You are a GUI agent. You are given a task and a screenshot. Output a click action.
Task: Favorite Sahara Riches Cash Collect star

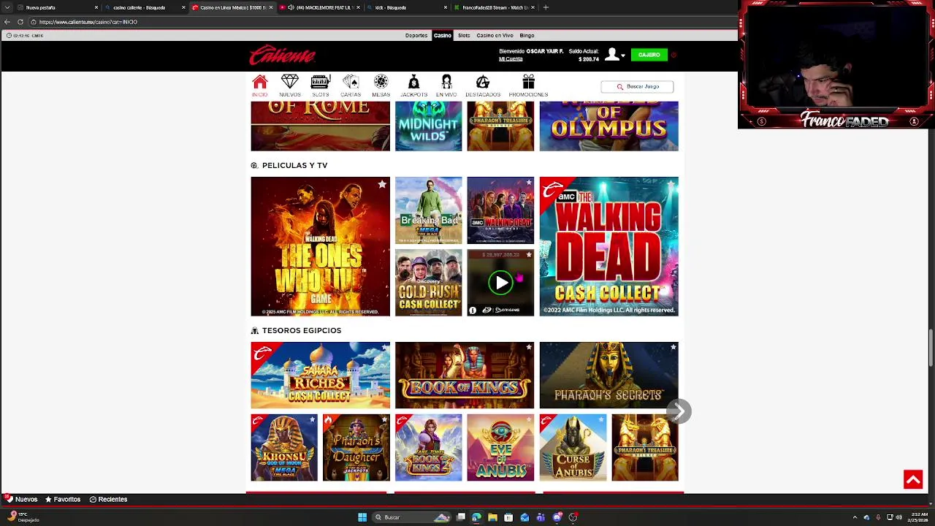coord(384,348)
